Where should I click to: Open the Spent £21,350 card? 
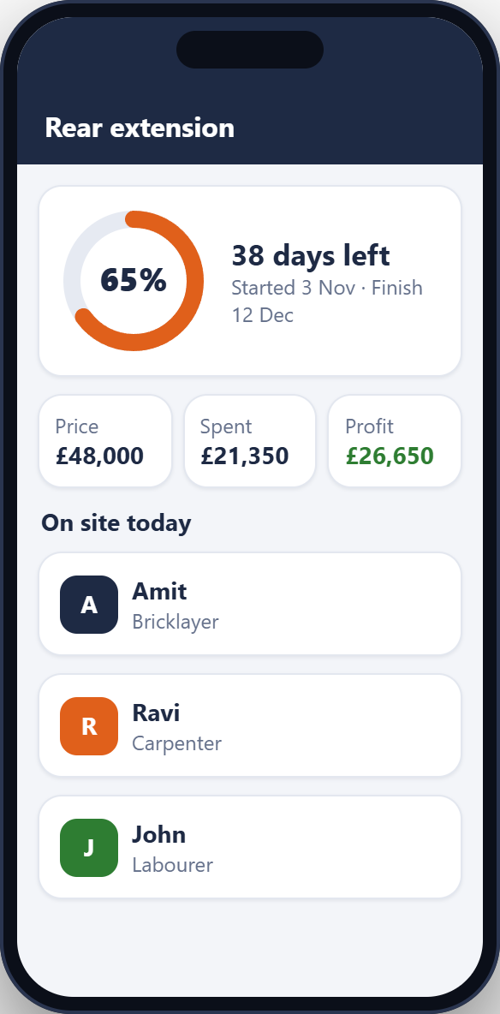pyautogui.click(x=250, y=440)
